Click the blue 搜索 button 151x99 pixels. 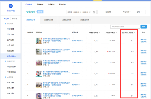144,27
